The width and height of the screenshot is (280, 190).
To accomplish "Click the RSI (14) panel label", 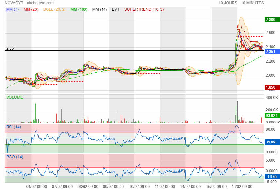I will click(13, 127).
